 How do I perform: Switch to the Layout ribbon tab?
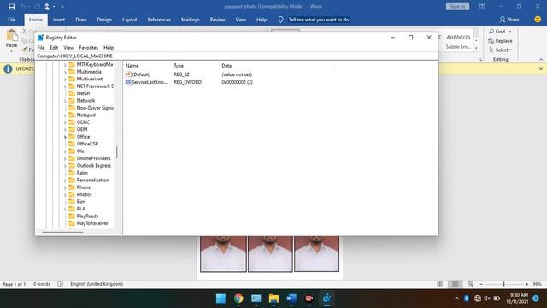click(x=129, y=20)
